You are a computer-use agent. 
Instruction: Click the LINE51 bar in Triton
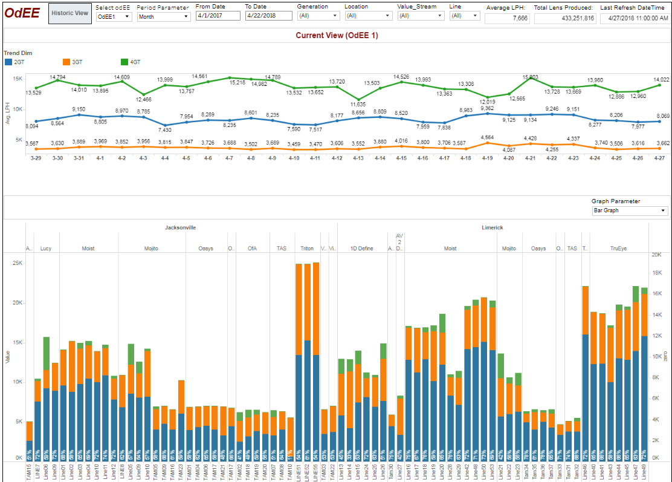(x=299, y=362)
